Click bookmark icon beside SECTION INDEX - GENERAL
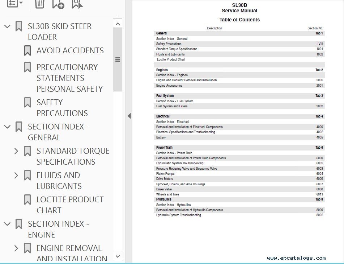The width and height of the screenshot is (344, 264). pos(19,127)
